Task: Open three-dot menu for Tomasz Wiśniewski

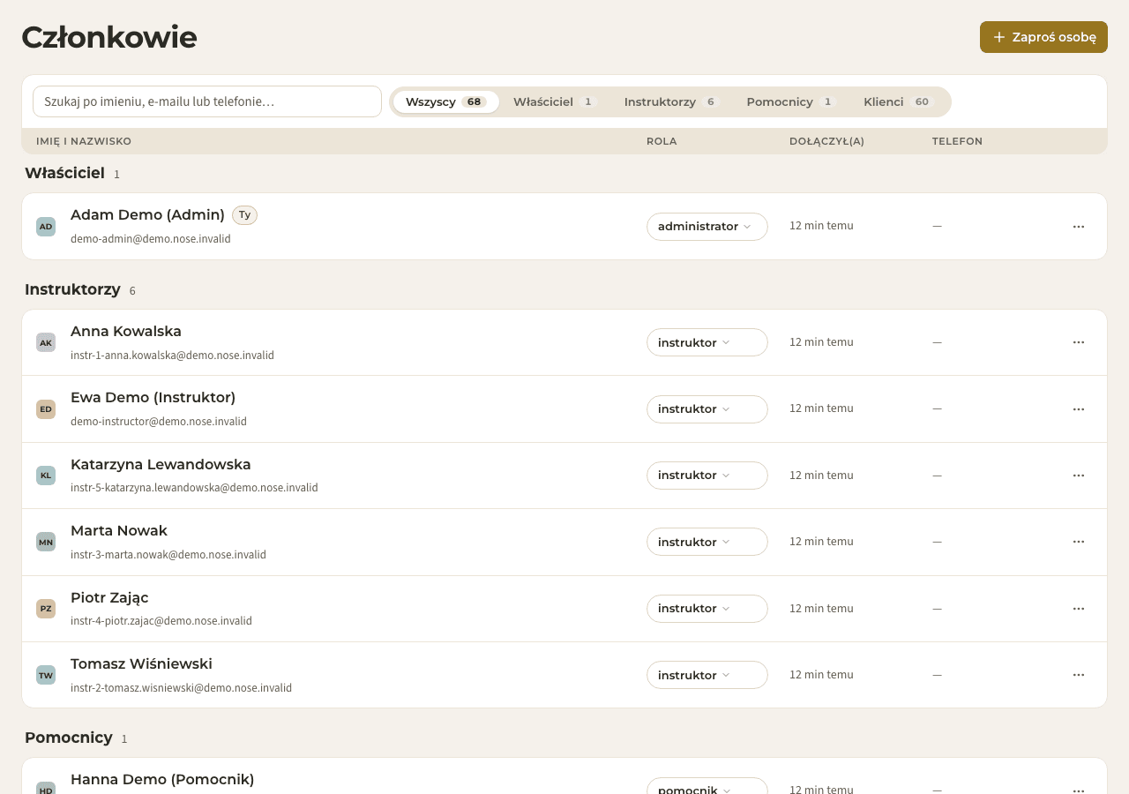Action: pos(1078,675)
